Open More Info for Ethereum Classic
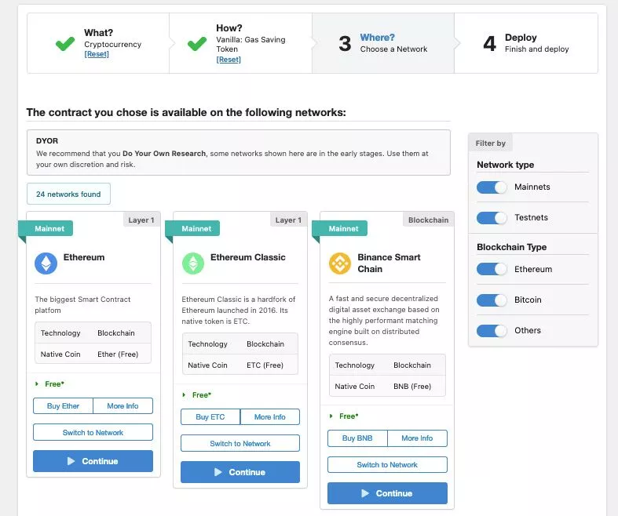The image size is (618, 516). coord(270,417)
